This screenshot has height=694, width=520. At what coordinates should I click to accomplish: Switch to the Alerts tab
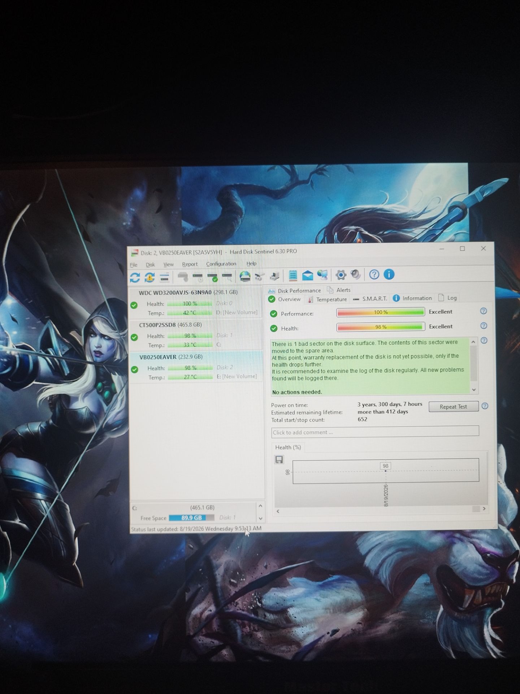point(339,290)
